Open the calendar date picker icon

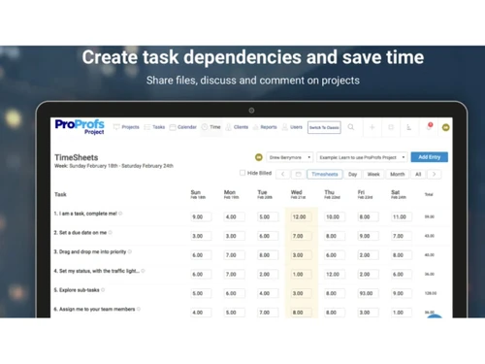pyautogui.click(x=298, y=174)
